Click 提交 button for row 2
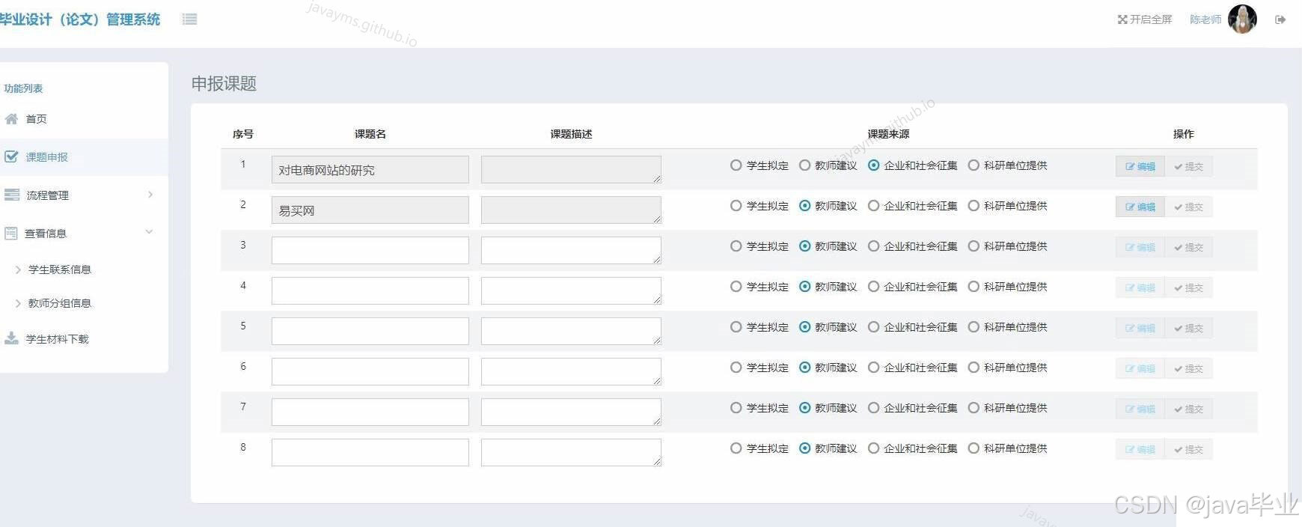The height and width of the screenshot is (527, 1302). (x=1188, y=207)
